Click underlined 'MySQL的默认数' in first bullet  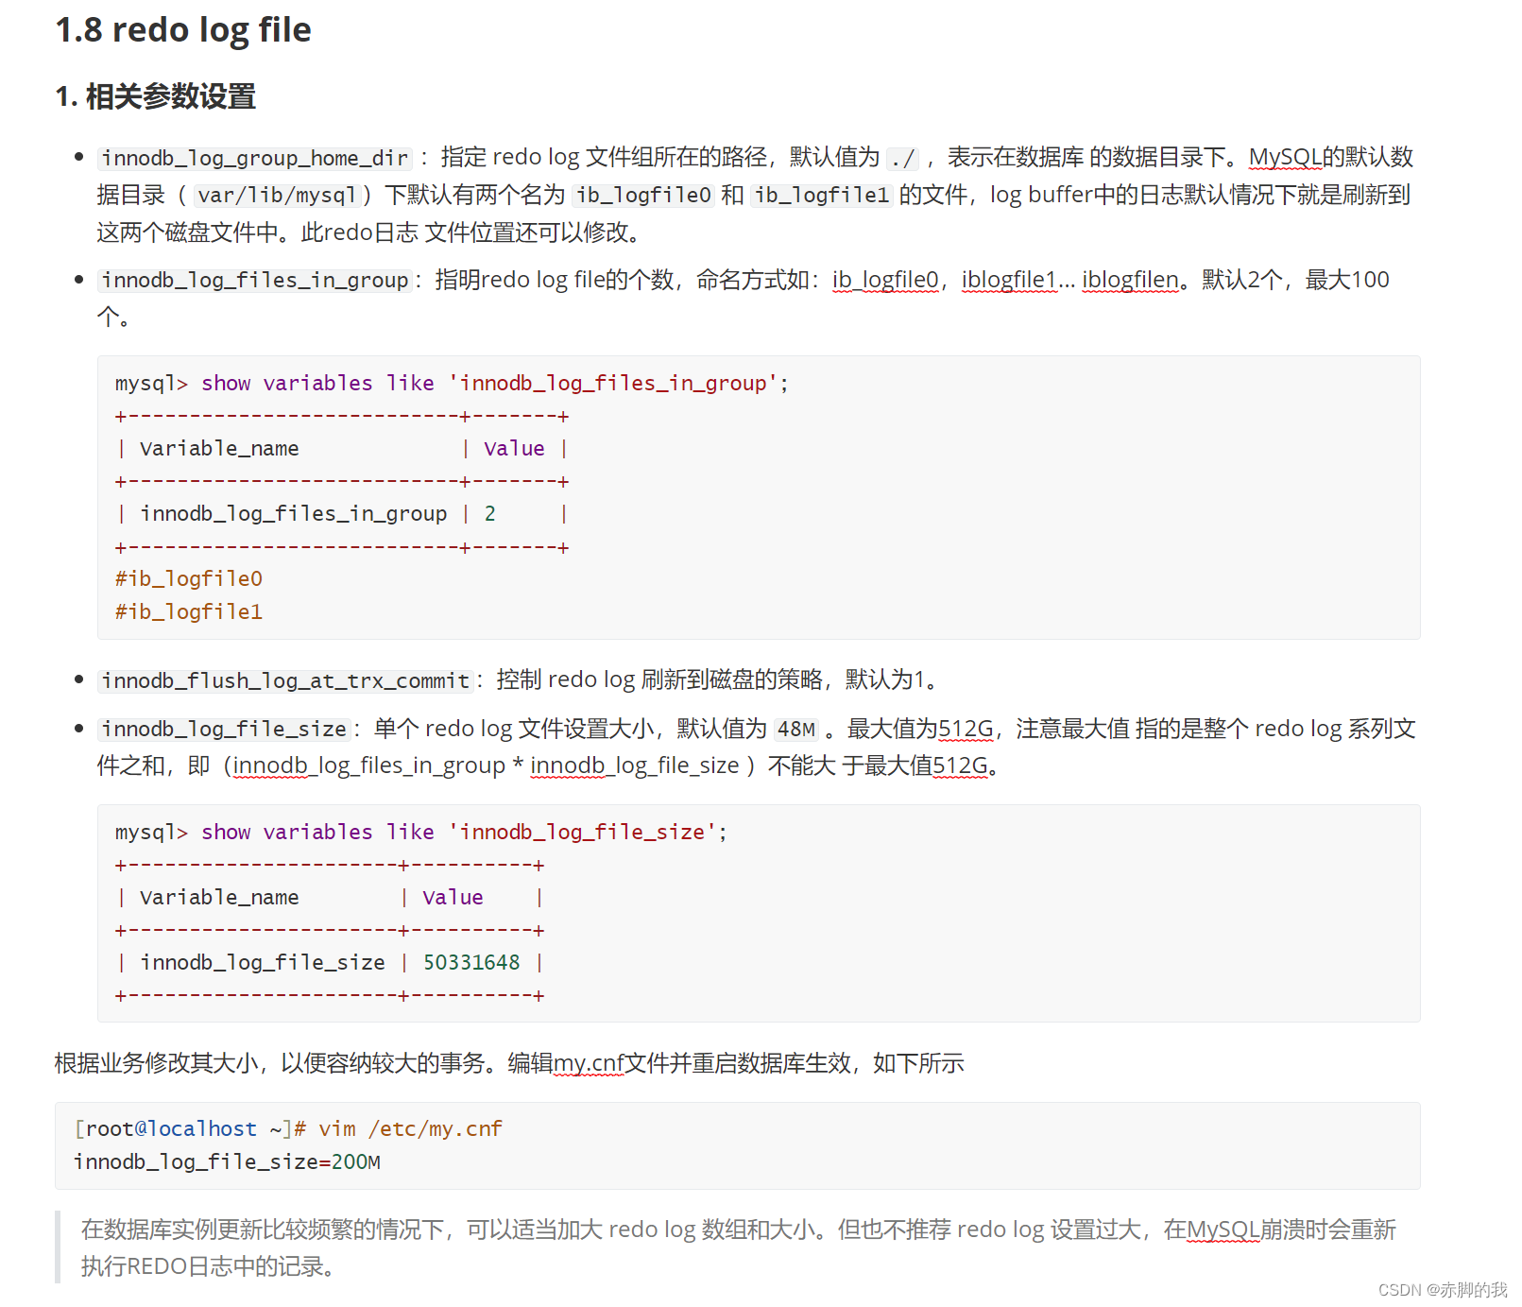click(1331, 157)
